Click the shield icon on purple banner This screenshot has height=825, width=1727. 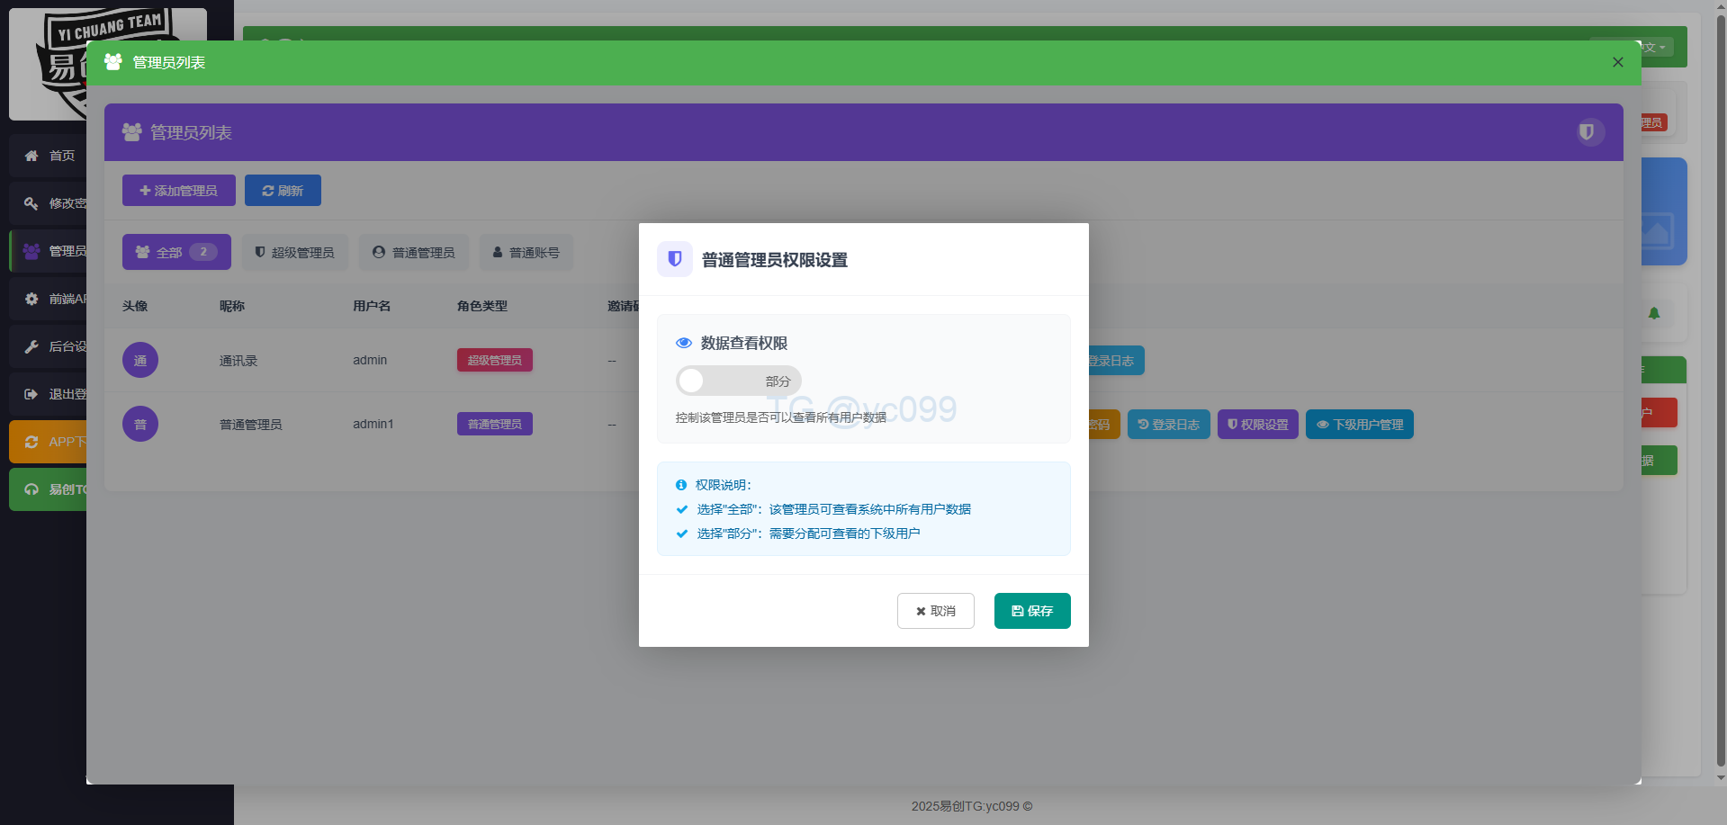tap(1588, 132)
